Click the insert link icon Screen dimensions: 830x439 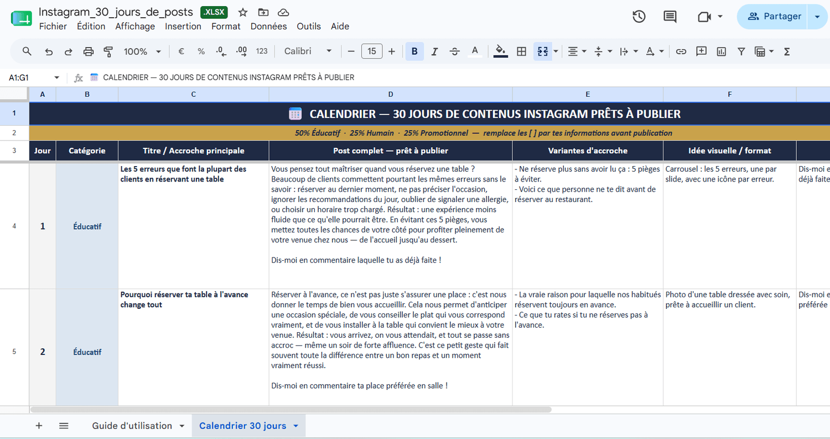point(681,51)
